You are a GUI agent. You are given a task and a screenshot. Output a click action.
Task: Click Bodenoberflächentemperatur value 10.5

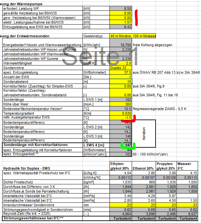coord(121,109)
